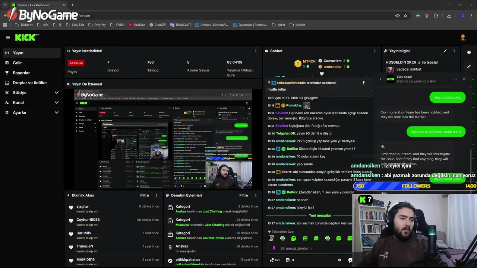The height and width of the screenshot is (268, 477).
Task: Insert the third green Kick emote
Action: (x=305, y=238)
